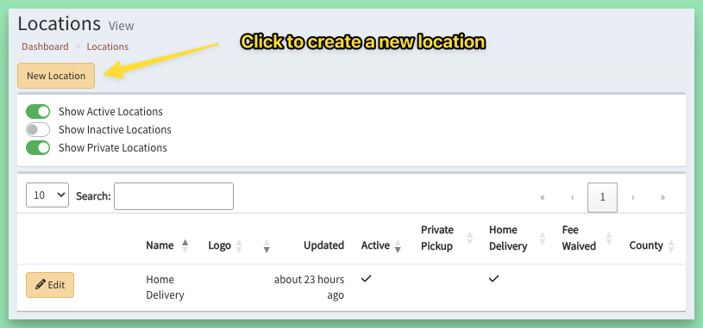Toggle Show Private Locations switch

[x=38, y=148]
